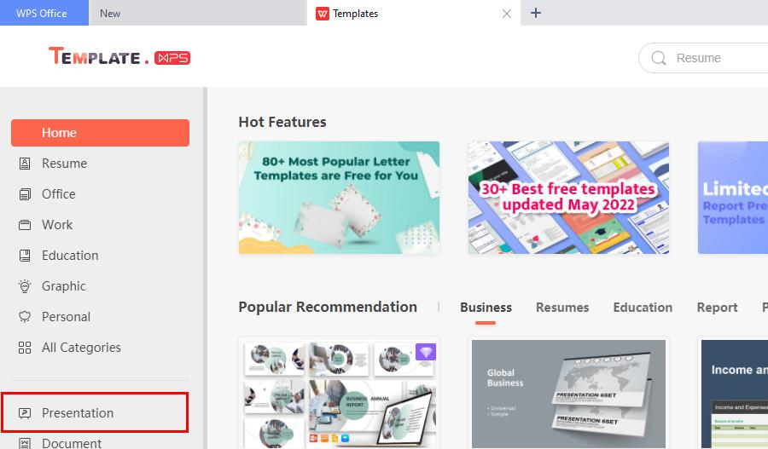Screen dimensions: 768x449
Task: Select the Business recommendation tab
Action: coord(486,308)
